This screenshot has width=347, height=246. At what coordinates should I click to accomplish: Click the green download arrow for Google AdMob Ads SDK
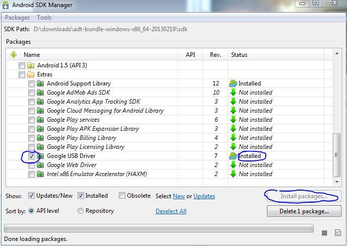(233, 93)
